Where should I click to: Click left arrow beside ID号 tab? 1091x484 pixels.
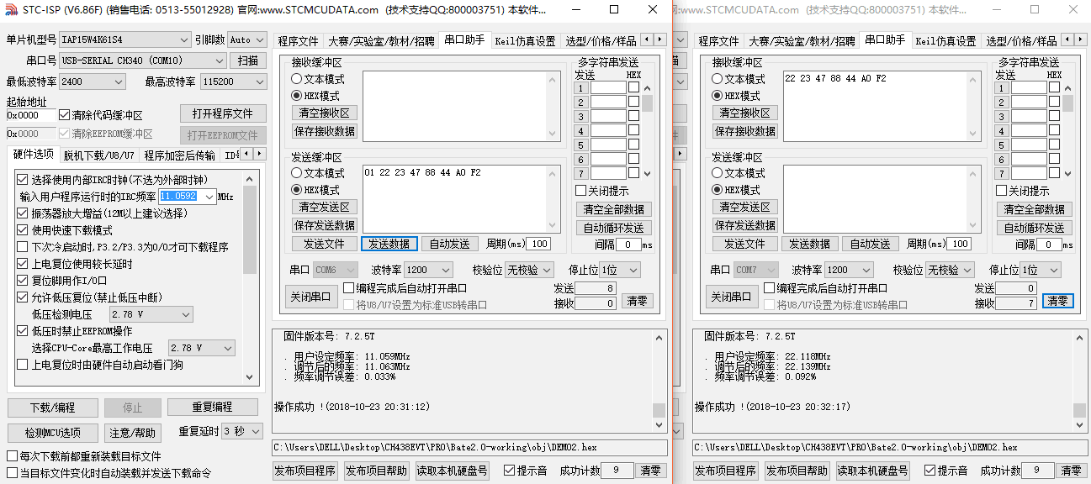pos(246,155)
